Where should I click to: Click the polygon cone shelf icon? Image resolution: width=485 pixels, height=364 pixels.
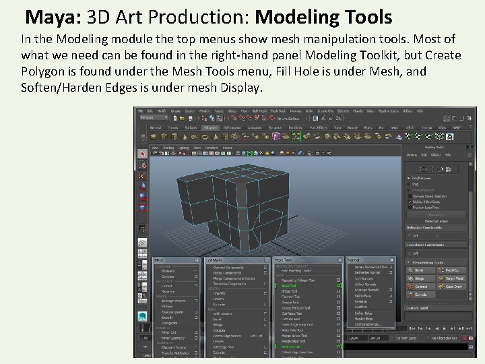pyautogui.click(x=185, y=136)
